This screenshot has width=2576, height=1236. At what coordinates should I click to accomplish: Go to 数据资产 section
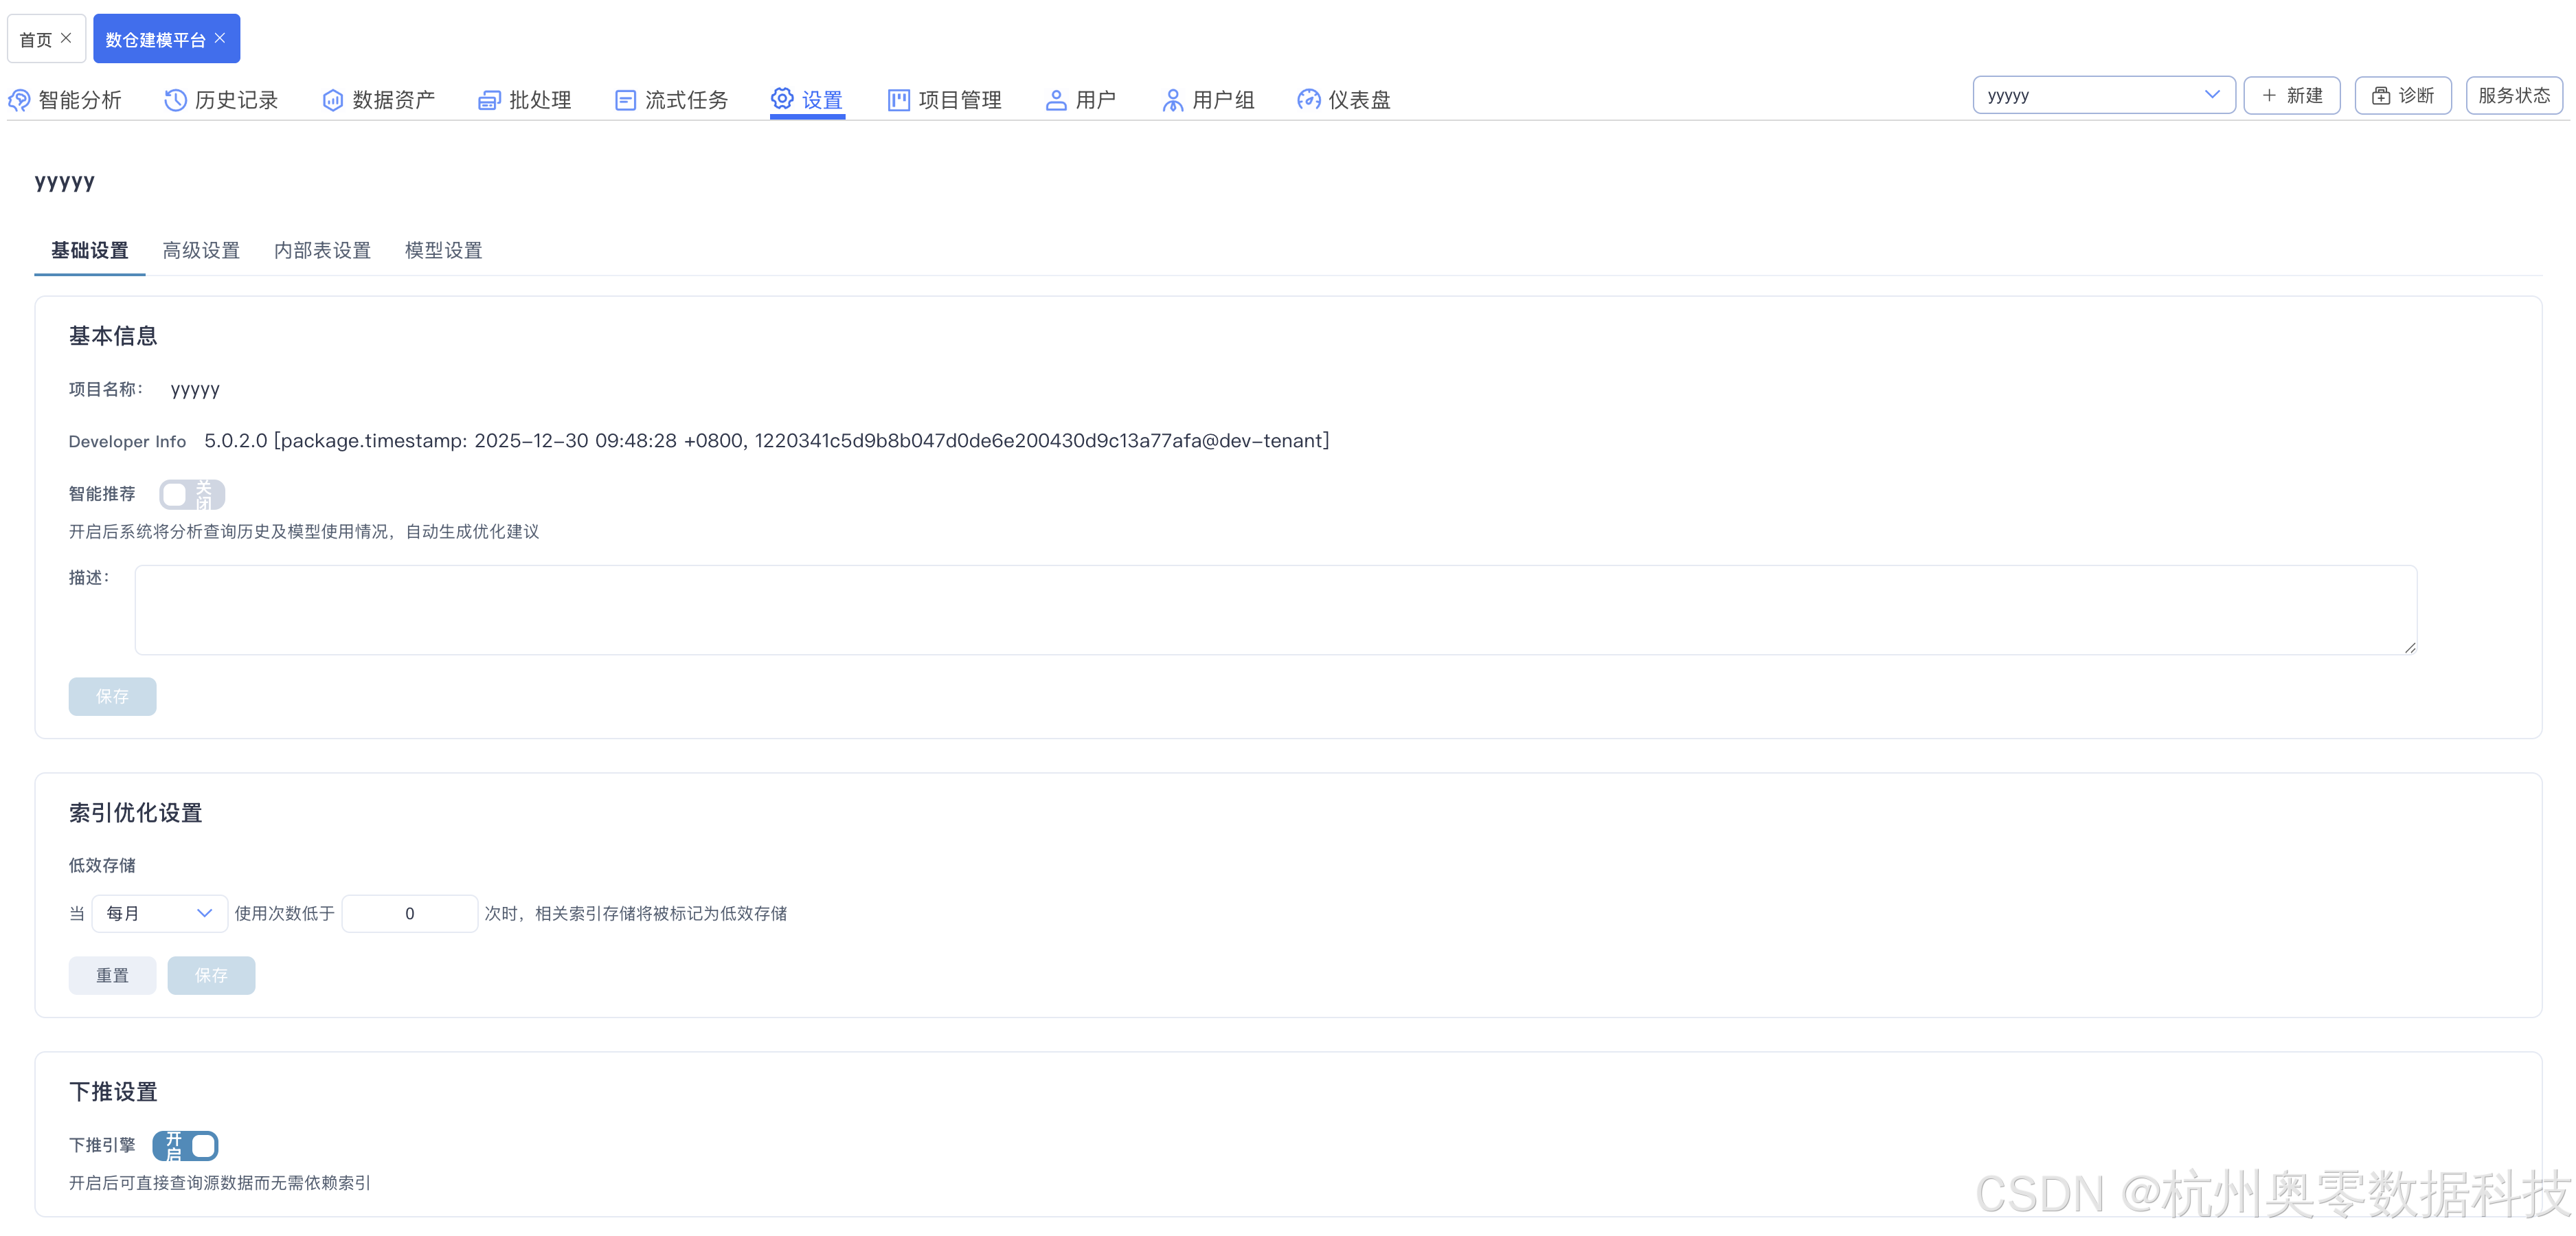(393, 100)
